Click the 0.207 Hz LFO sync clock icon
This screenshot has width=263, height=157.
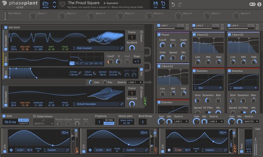pos(11,150)
